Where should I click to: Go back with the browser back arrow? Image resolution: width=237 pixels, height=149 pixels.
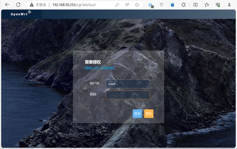click(x=7, y=5)
